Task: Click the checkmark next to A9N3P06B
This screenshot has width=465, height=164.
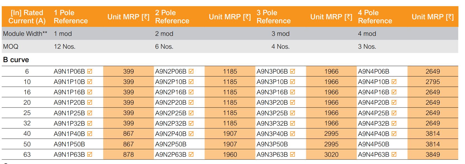Action: (x=293, y=71)
